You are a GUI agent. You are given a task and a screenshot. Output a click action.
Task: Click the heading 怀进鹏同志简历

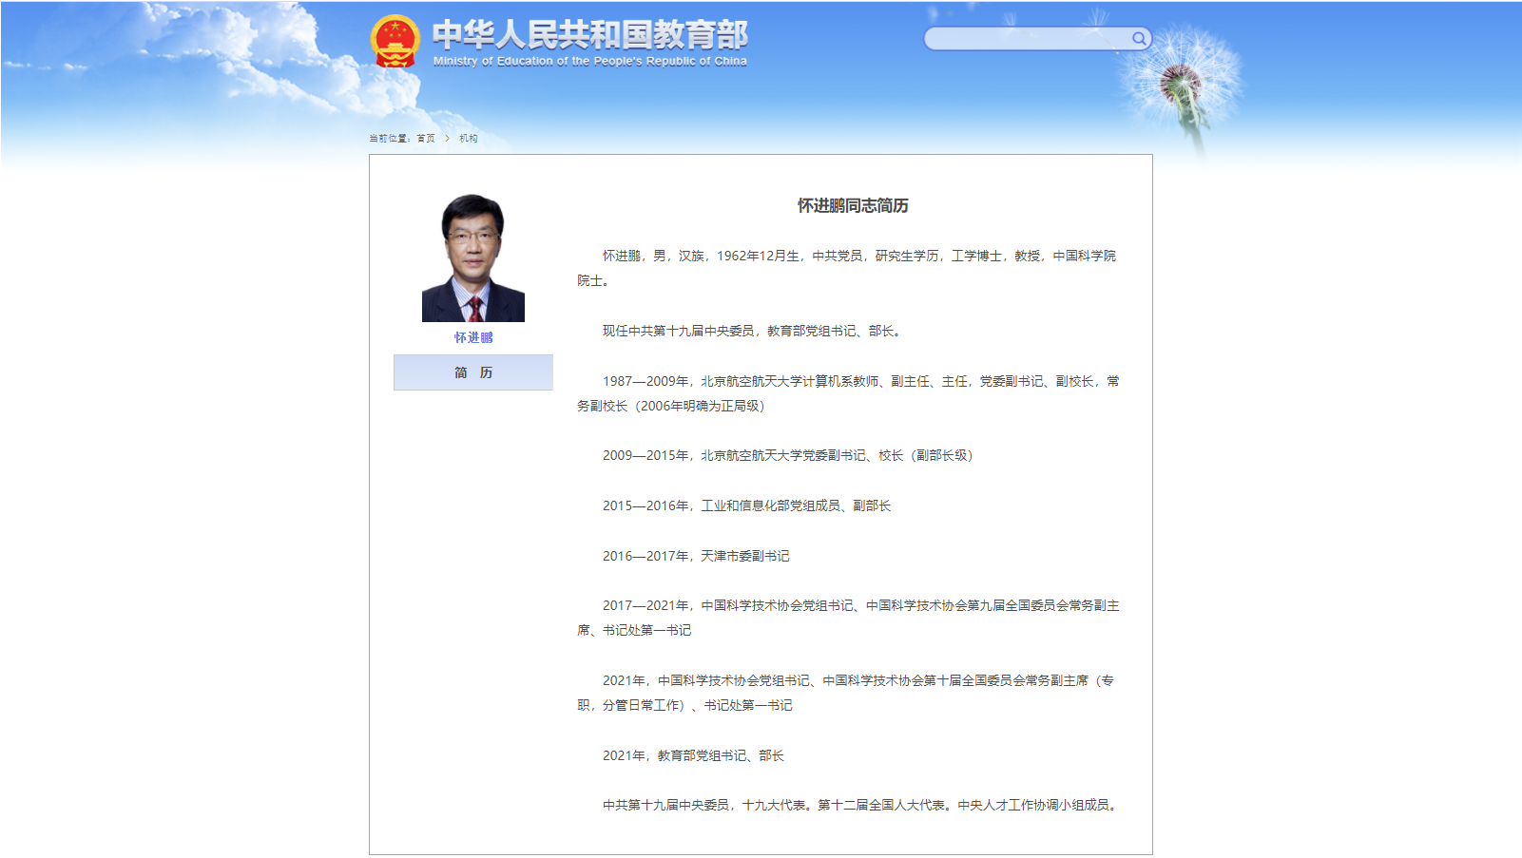tap(853, 206)
